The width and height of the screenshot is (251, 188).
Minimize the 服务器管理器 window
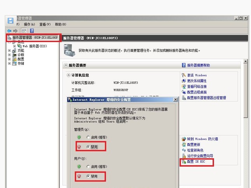coord(236,18)
